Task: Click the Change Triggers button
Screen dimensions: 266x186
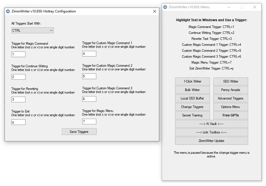Action: point(192,107)
